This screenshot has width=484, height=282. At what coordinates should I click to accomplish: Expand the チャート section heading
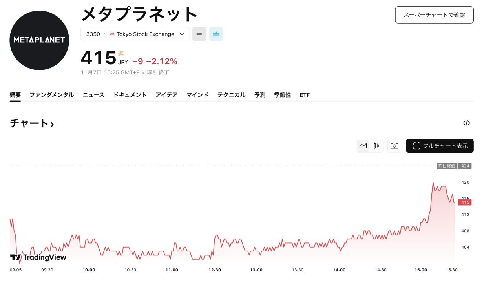click(32, 123)
